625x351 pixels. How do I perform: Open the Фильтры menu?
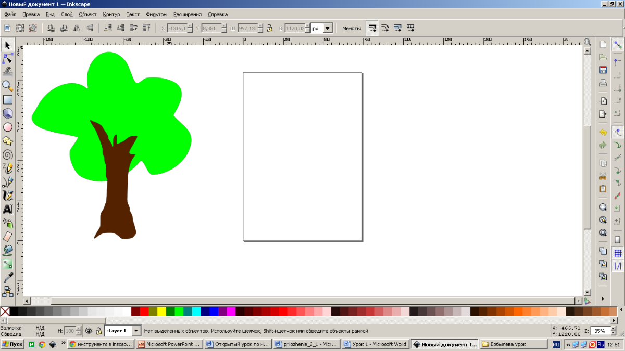156,14
